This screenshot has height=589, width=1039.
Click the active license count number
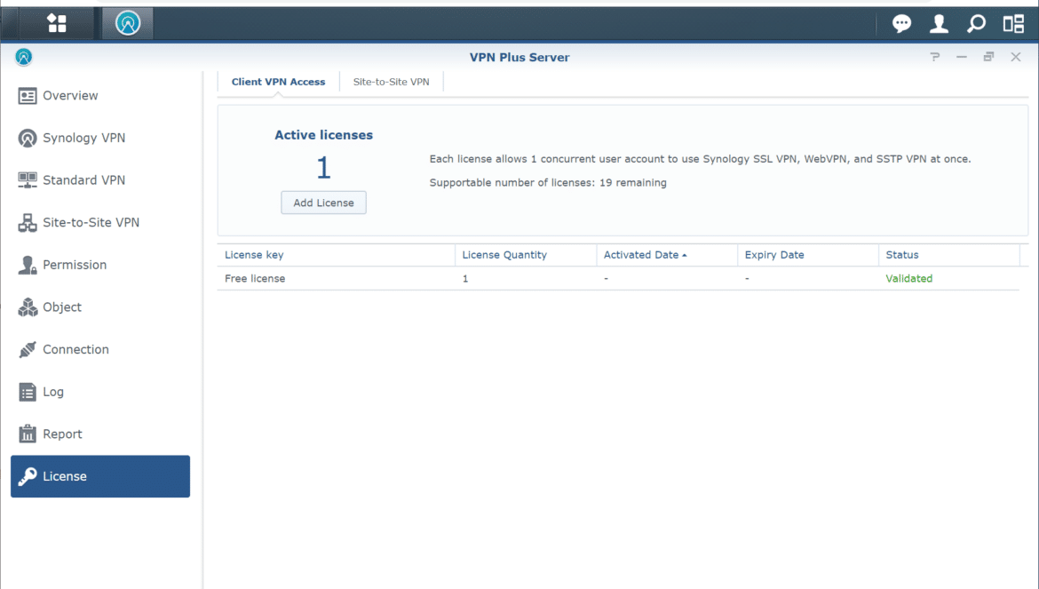[x=323, y=168]
